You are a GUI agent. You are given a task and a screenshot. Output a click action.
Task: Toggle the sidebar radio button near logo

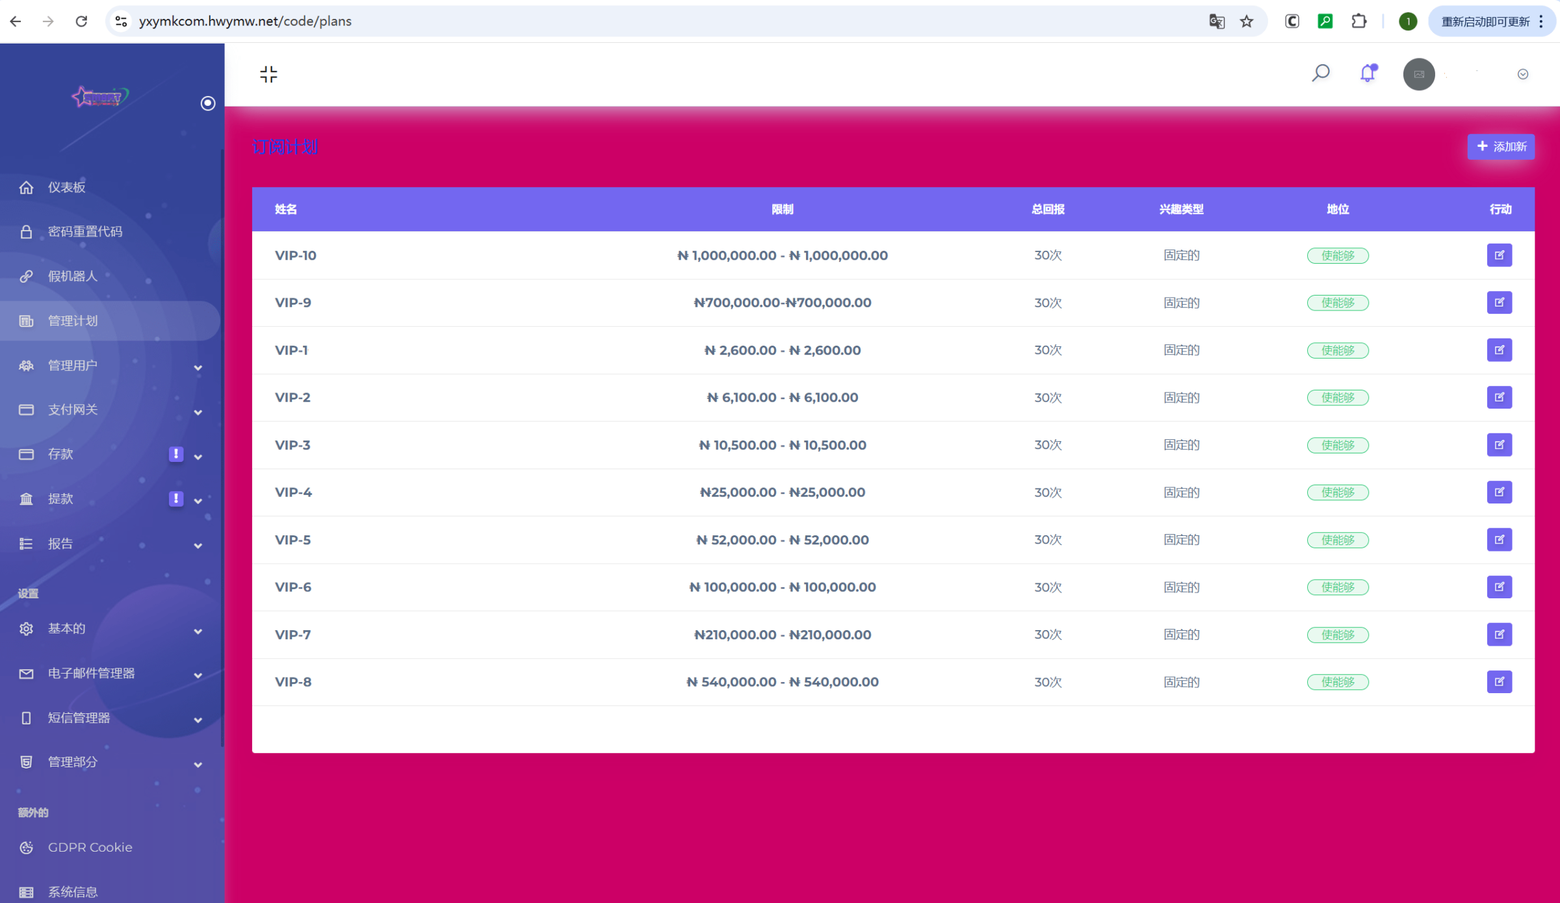pos(208,103)
